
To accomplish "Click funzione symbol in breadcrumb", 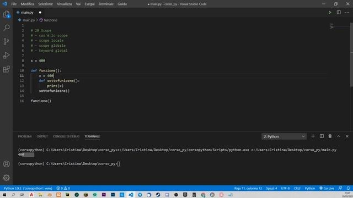I will [50, 20].
